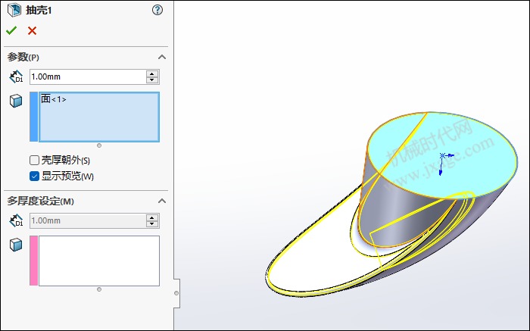Disable 显示预览(W) checkbox

34,176
